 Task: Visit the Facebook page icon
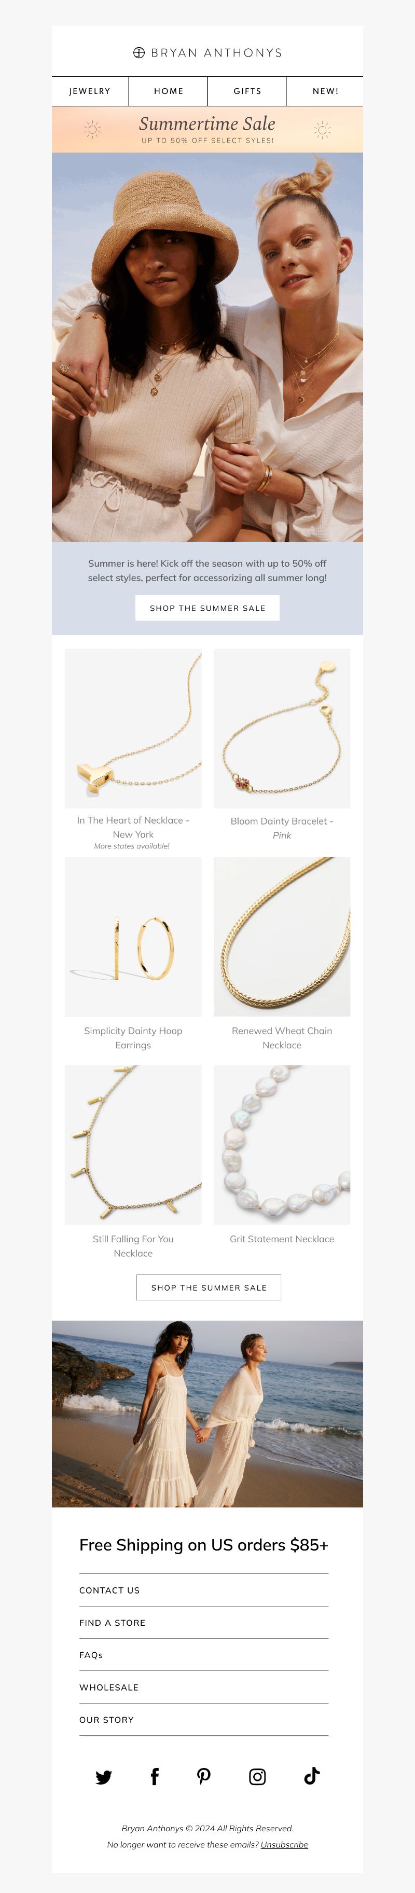tap(154, 1776)
